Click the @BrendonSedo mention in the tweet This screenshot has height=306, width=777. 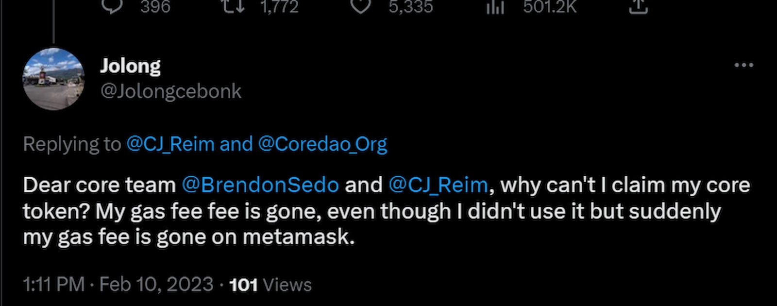[x=260, y=185]
